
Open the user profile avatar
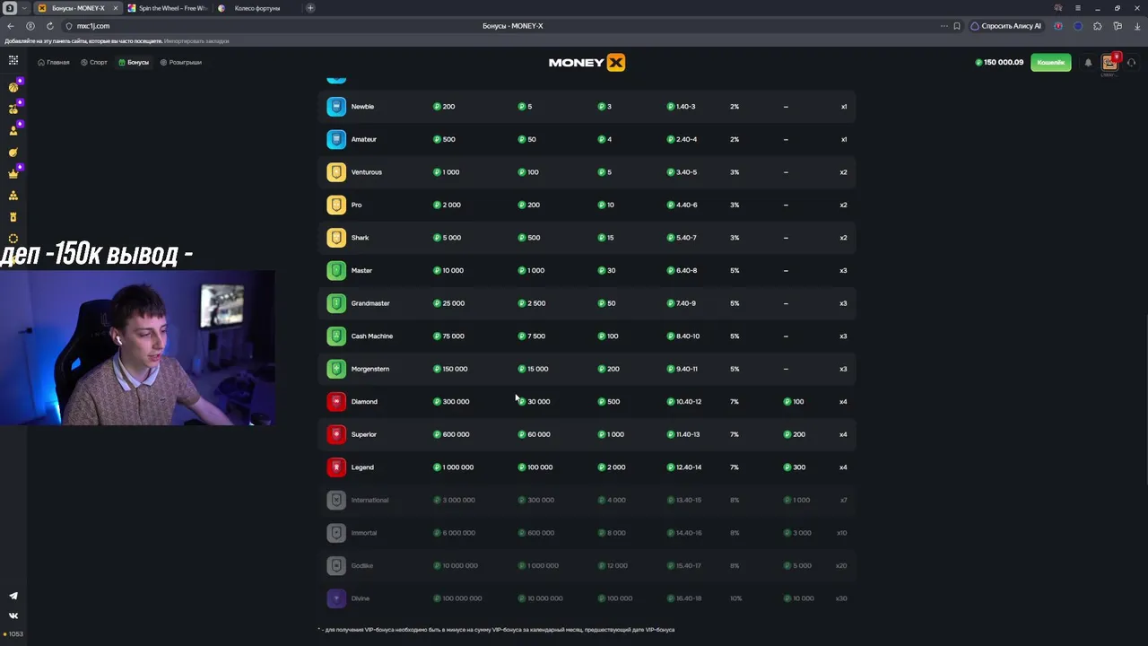(x=1110, y=62)
